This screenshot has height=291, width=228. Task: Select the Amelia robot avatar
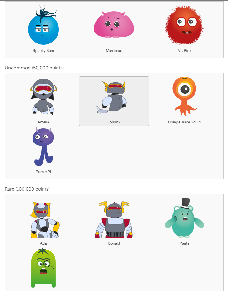pyautogui.click(x=43, y=97)
